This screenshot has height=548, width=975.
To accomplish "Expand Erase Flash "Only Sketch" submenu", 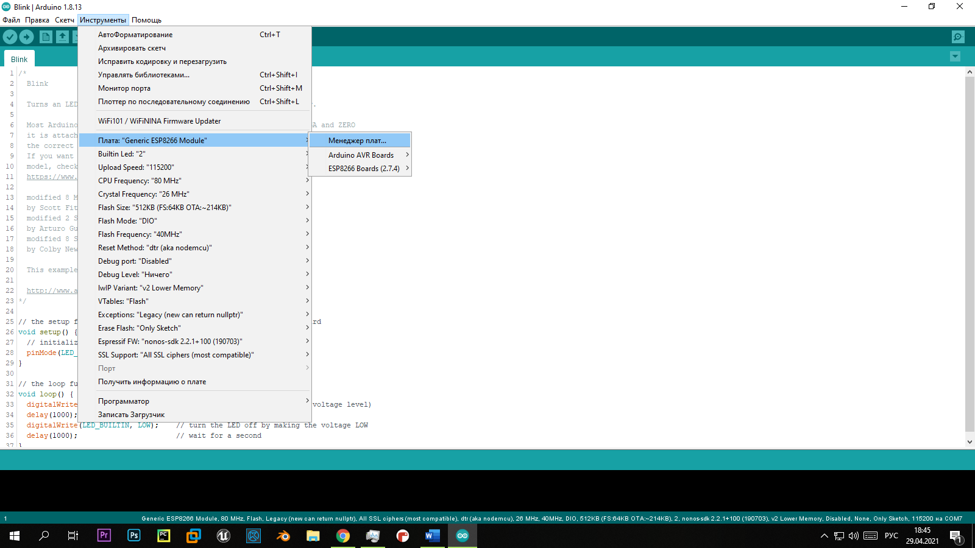I will pyautogui.click(x=194, y=328).
